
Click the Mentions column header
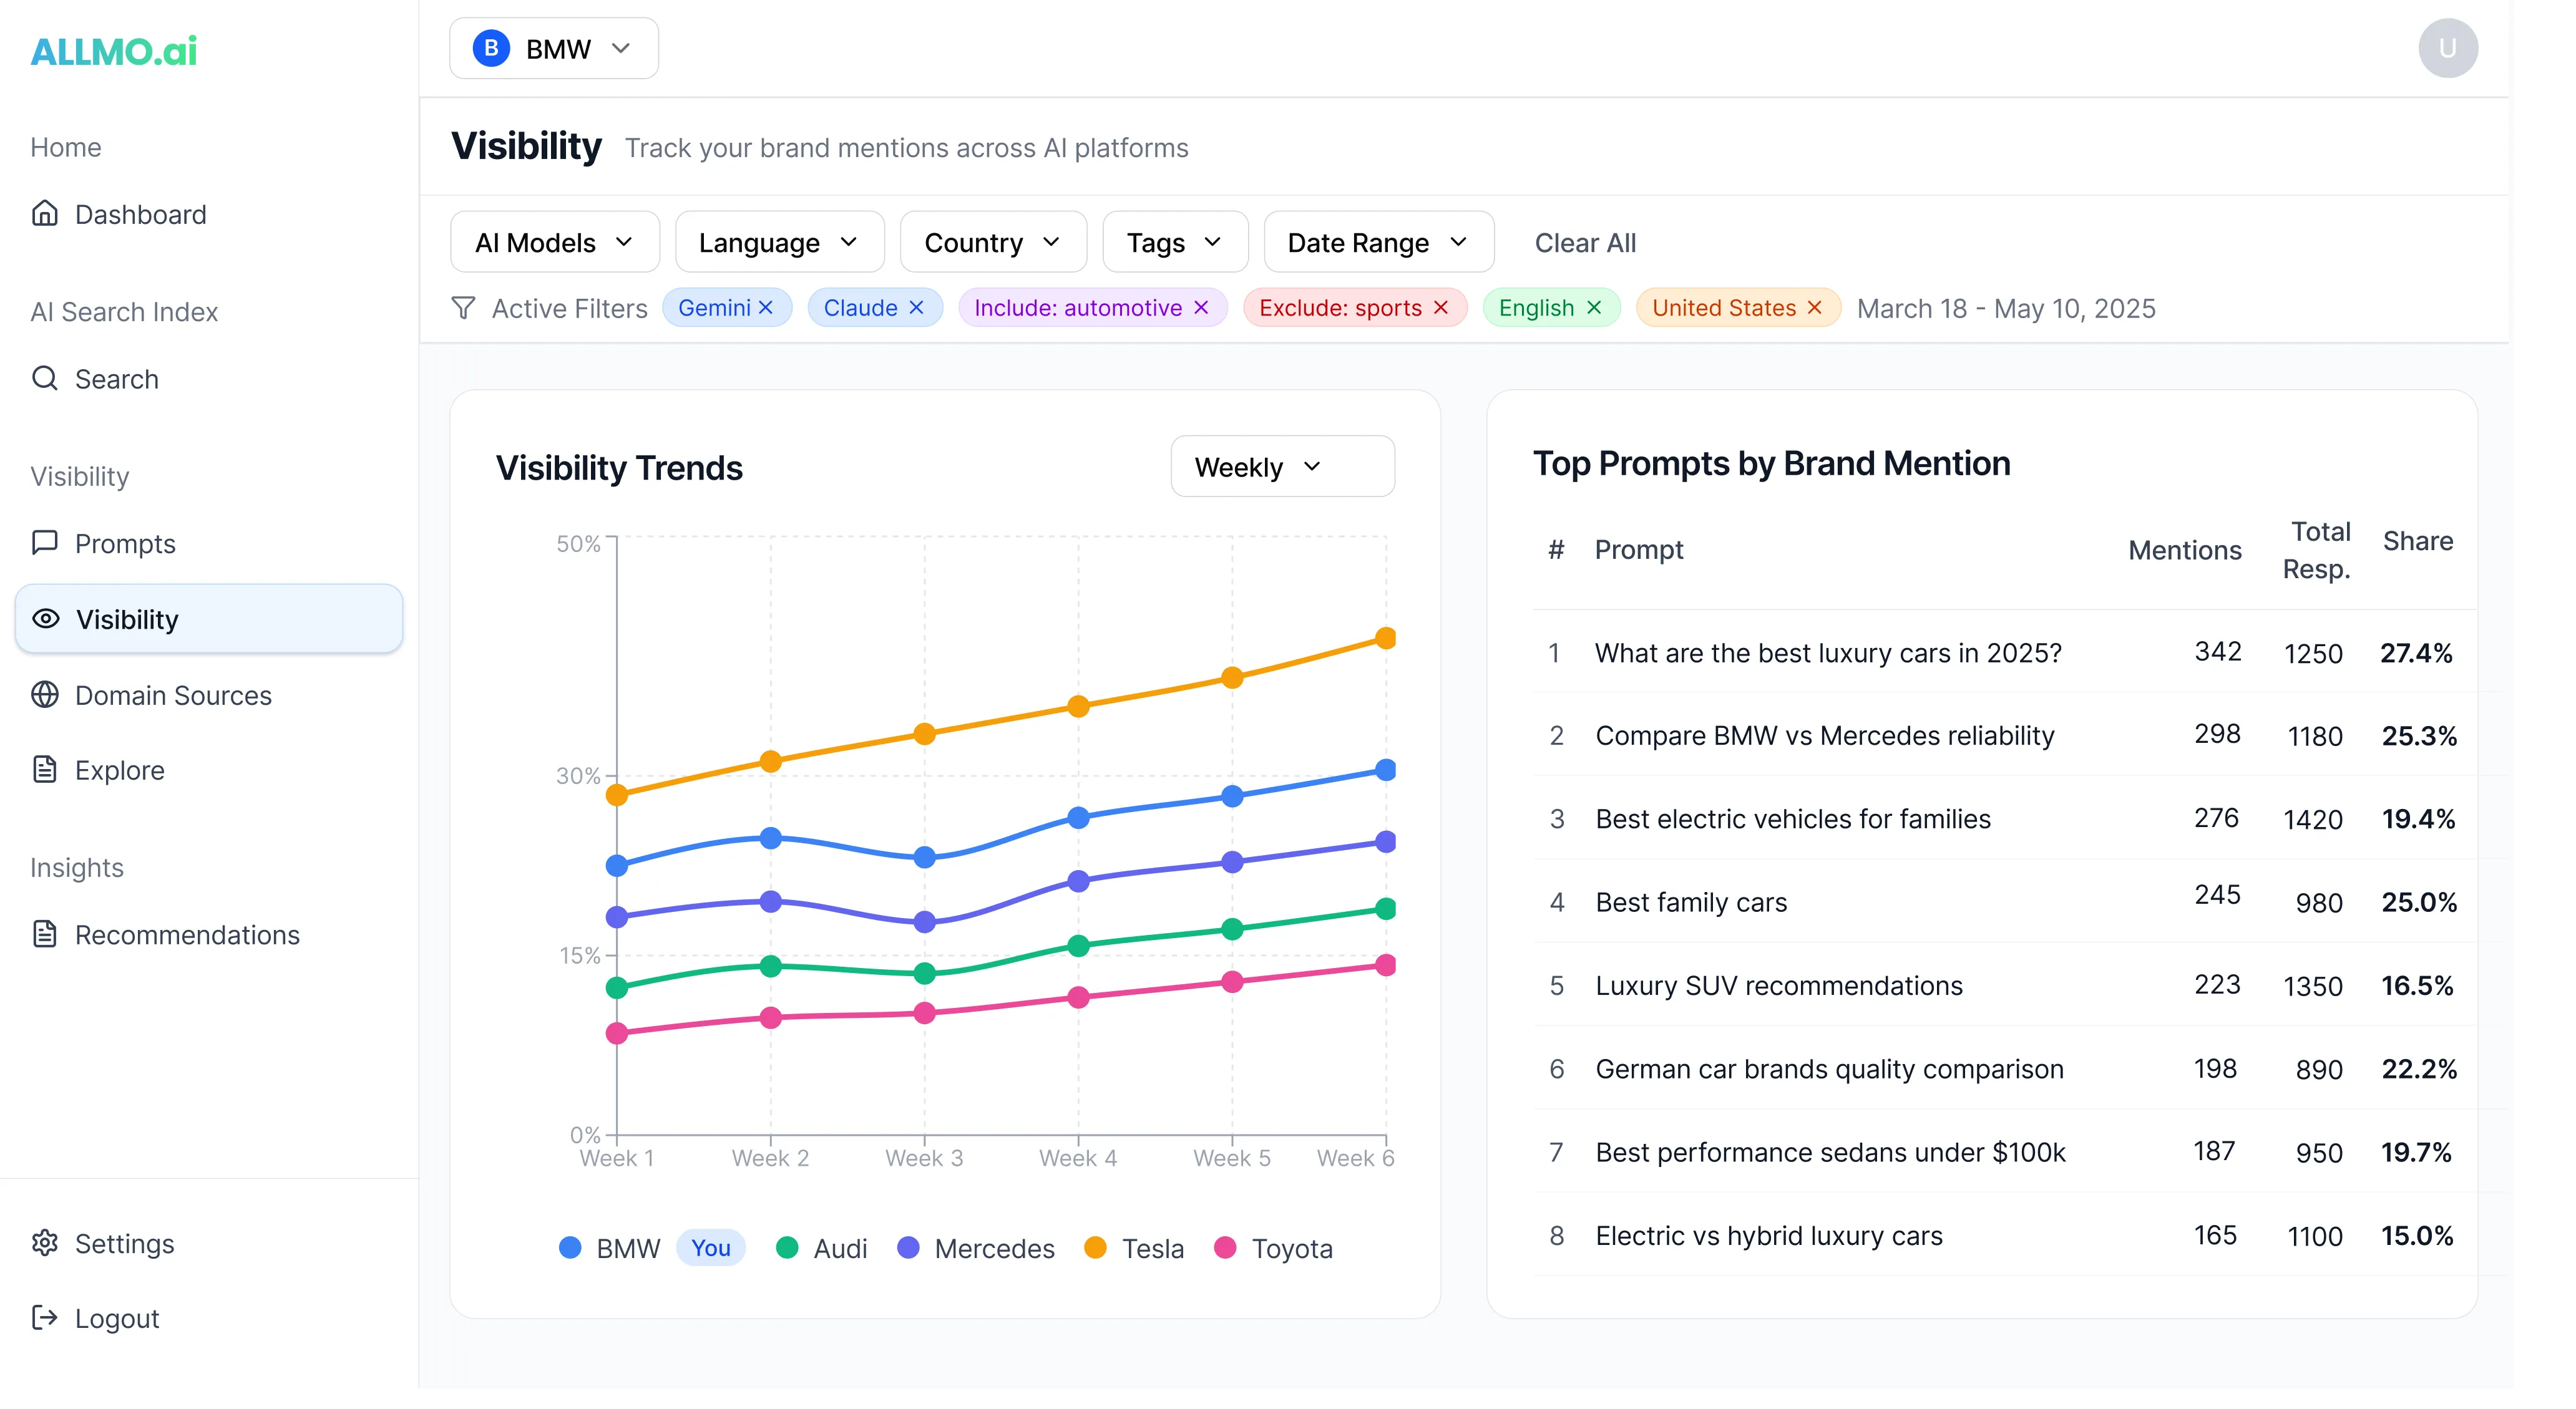pos(2184,550)
